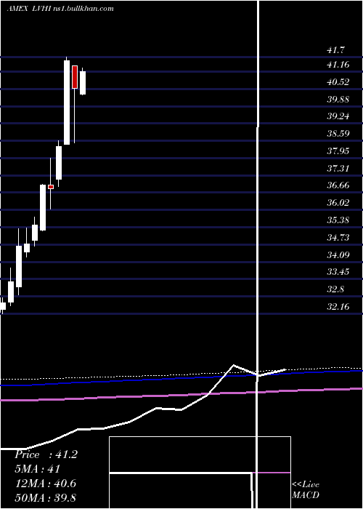Viewport: 363px width, 509px height.
Task: Select the large red candlestick near 41.16
Action: [75, 76]
